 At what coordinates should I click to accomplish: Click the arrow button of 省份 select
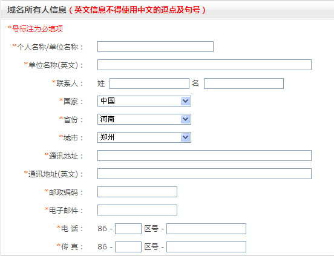click(185, 119)
